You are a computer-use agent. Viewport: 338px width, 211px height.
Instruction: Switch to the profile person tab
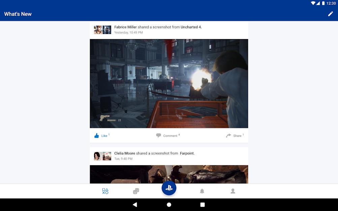click(233, 191)
